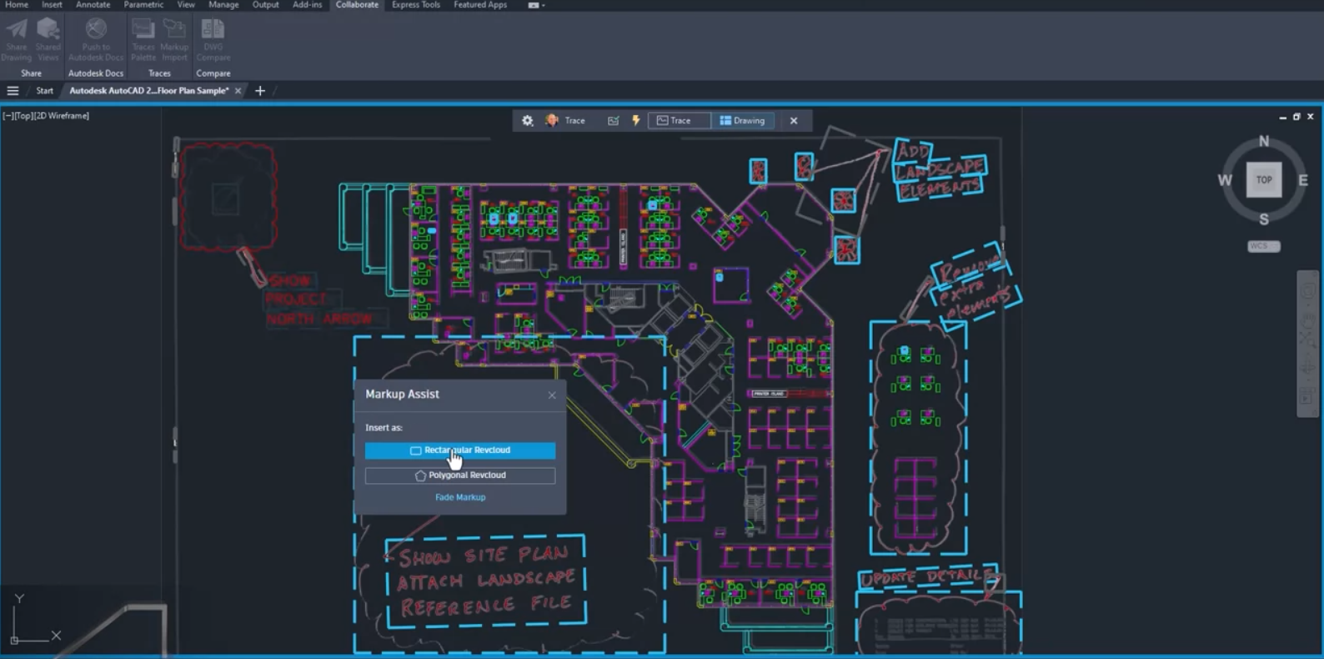1324x659 pixels.
Task: Toggle to Drawing view mode
Action: click(x=742, y=121)
